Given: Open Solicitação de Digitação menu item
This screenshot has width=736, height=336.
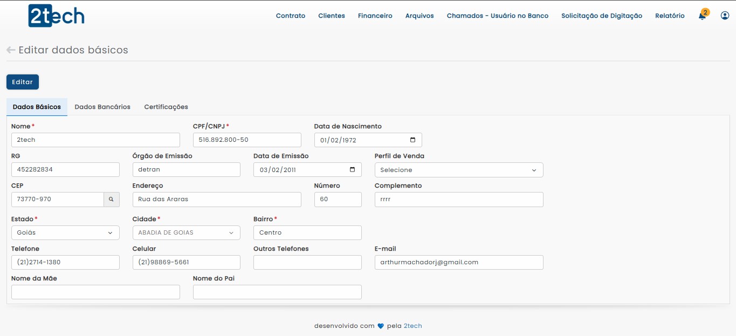Looking at the screenshot, I should click(x=602, y=16).
